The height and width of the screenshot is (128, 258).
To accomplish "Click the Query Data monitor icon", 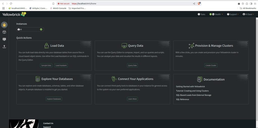I will coord(124,46).
